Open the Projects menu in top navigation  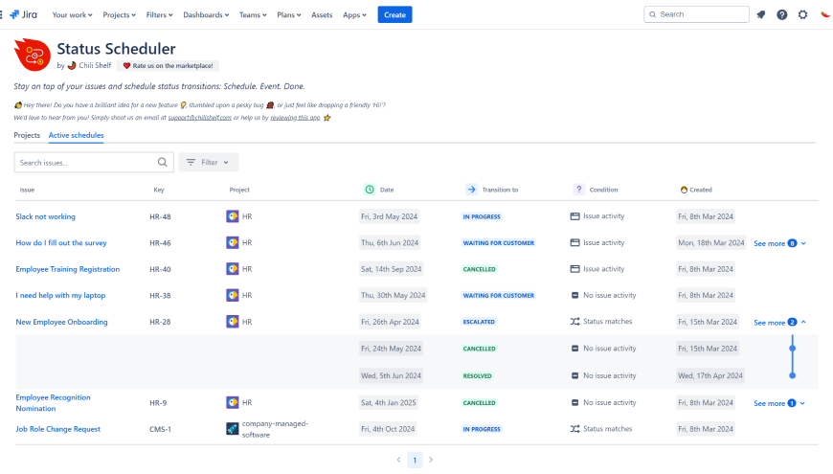119,14
